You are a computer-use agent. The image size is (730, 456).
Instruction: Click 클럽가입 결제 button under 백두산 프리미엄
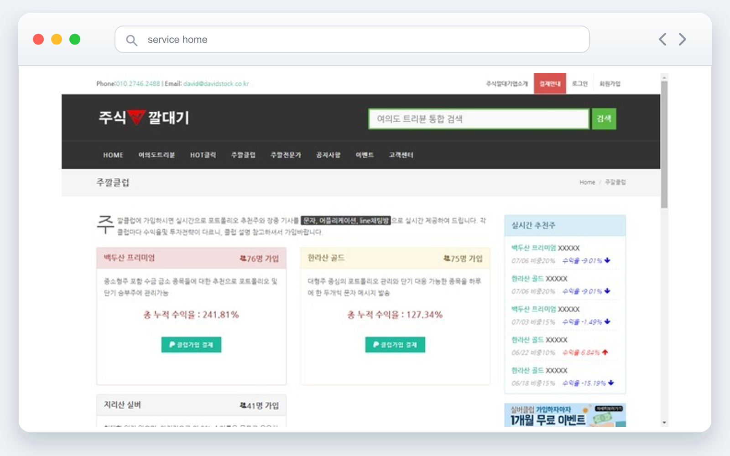[x=191, y=345]
